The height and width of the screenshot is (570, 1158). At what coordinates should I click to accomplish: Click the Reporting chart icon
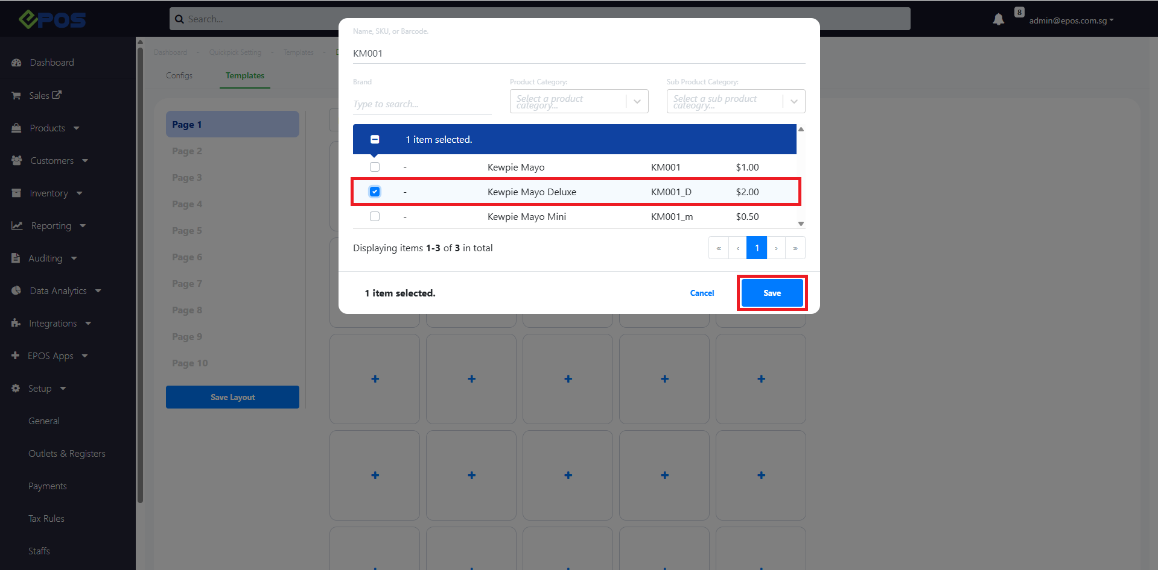click(x=17, y=226)
